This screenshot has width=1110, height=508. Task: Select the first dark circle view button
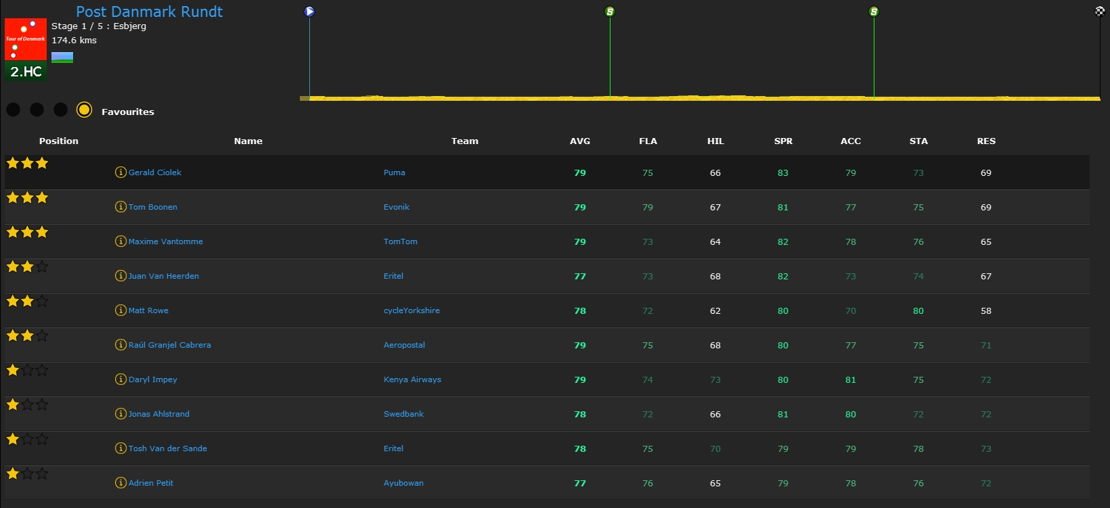click(14, 110)
